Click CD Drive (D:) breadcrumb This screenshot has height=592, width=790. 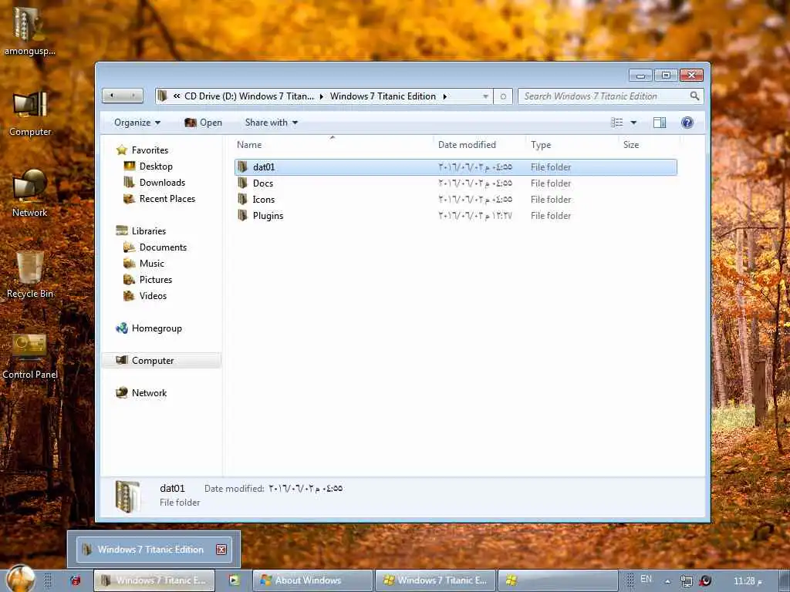(249, 96)
